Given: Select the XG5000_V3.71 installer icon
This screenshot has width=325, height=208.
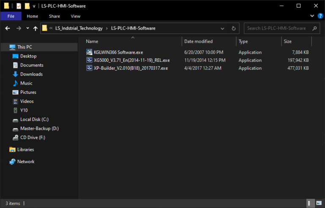Looking at the screenshot, I should point(89,60).
